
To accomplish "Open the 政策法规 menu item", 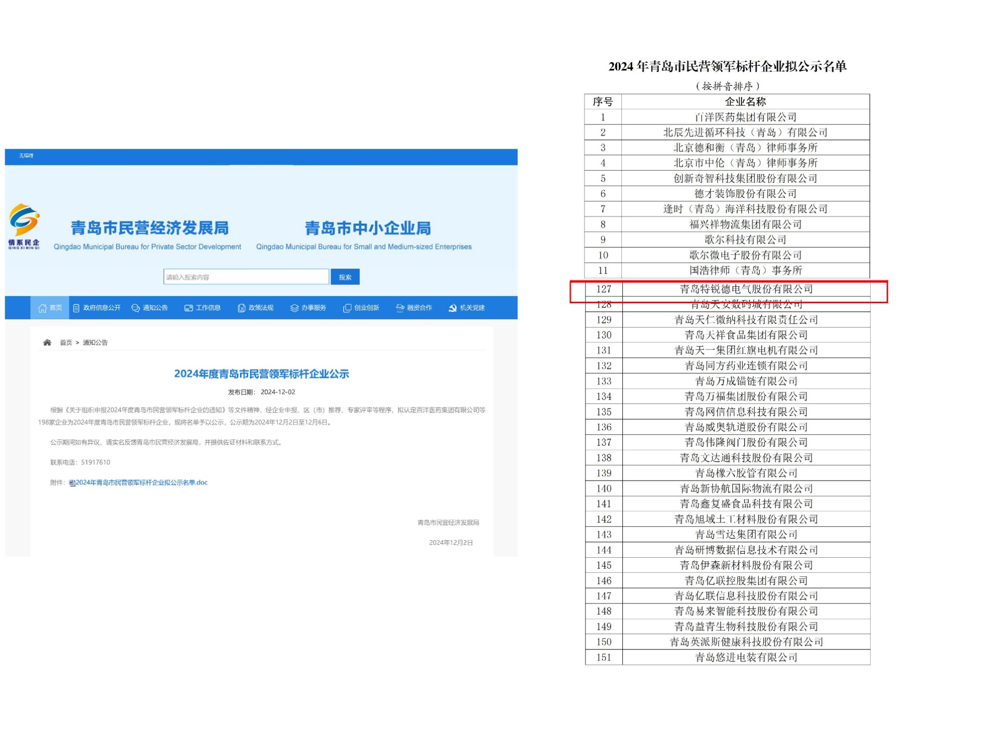I will [x=261, y=308].
